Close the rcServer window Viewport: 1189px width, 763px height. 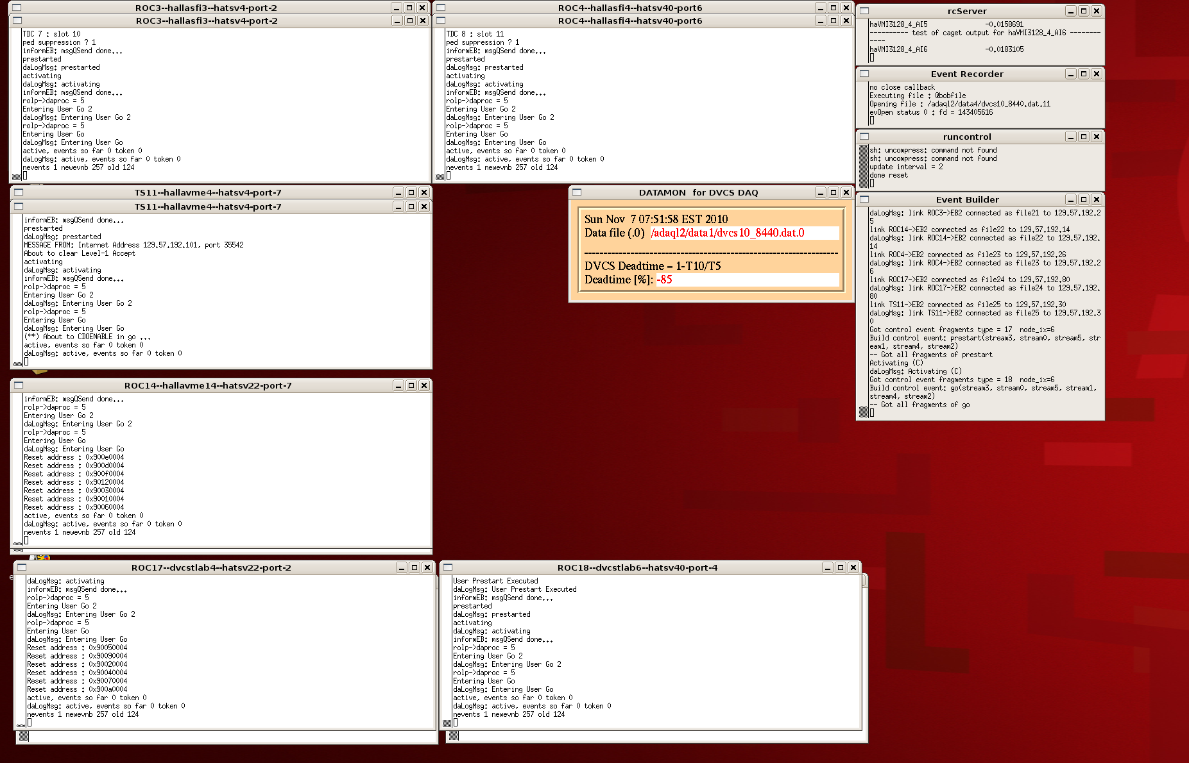(1097, 11)
